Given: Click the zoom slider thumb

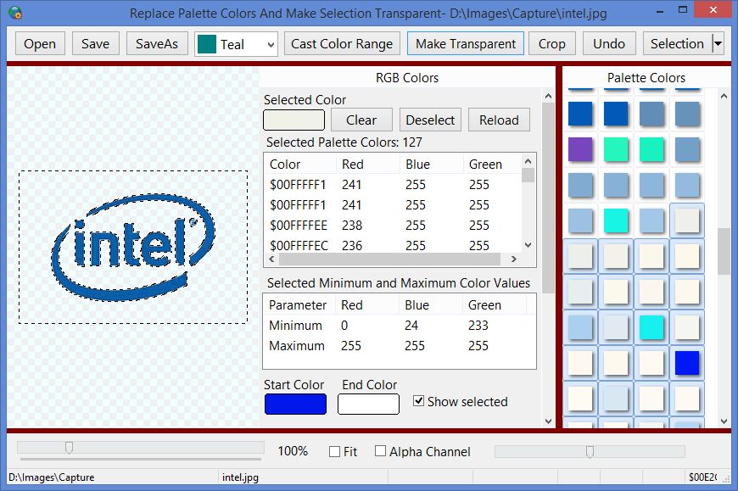Looking at the screenshot, I should click(70, 448).
